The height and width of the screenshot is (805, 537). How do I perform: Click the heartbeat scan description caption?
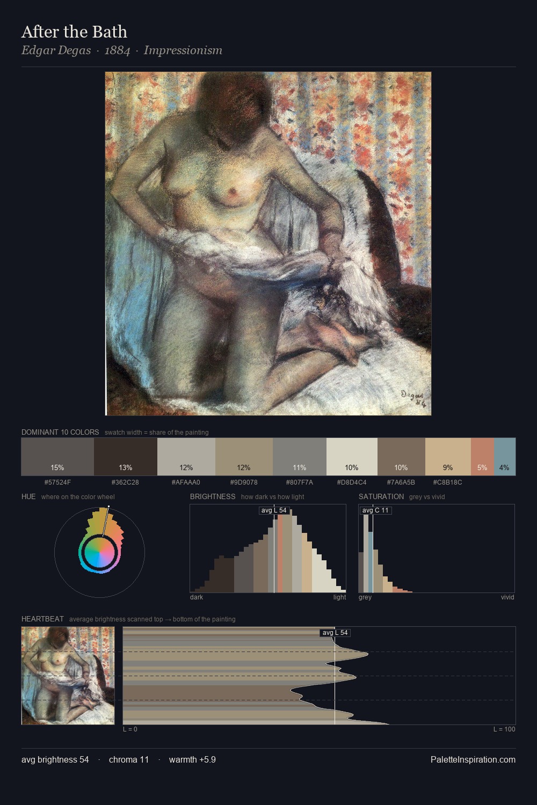(153, 619)
